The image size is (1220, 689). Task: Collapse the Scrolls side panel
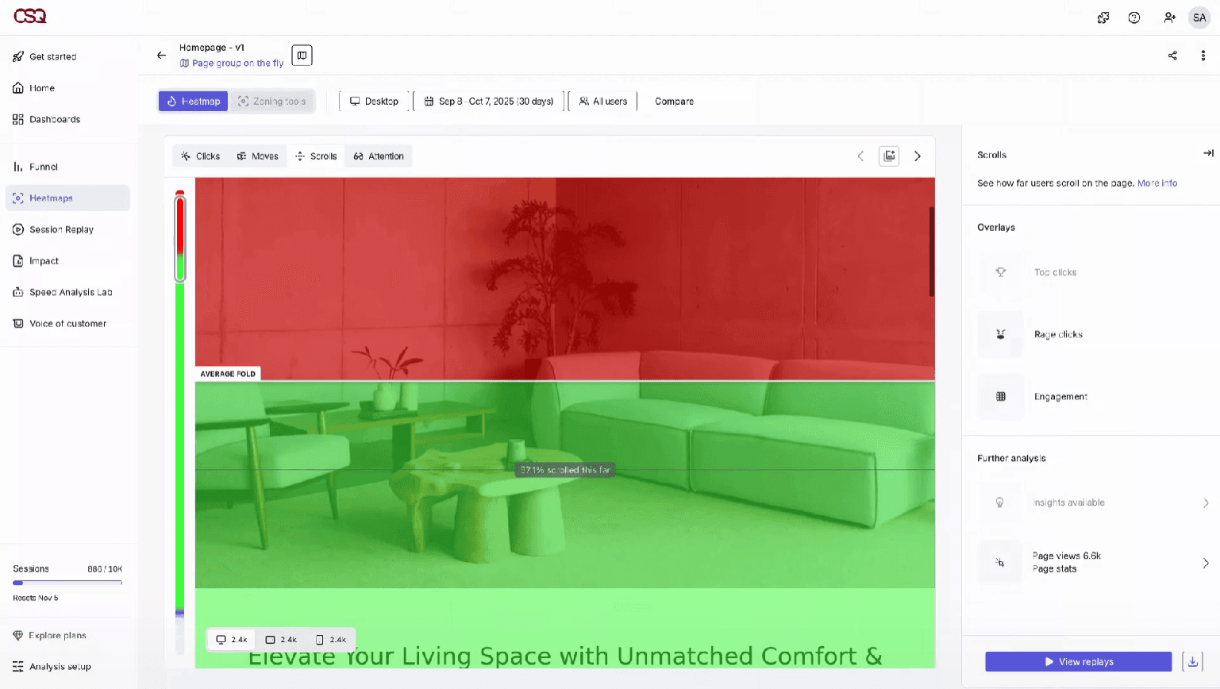click(1208, 153)
